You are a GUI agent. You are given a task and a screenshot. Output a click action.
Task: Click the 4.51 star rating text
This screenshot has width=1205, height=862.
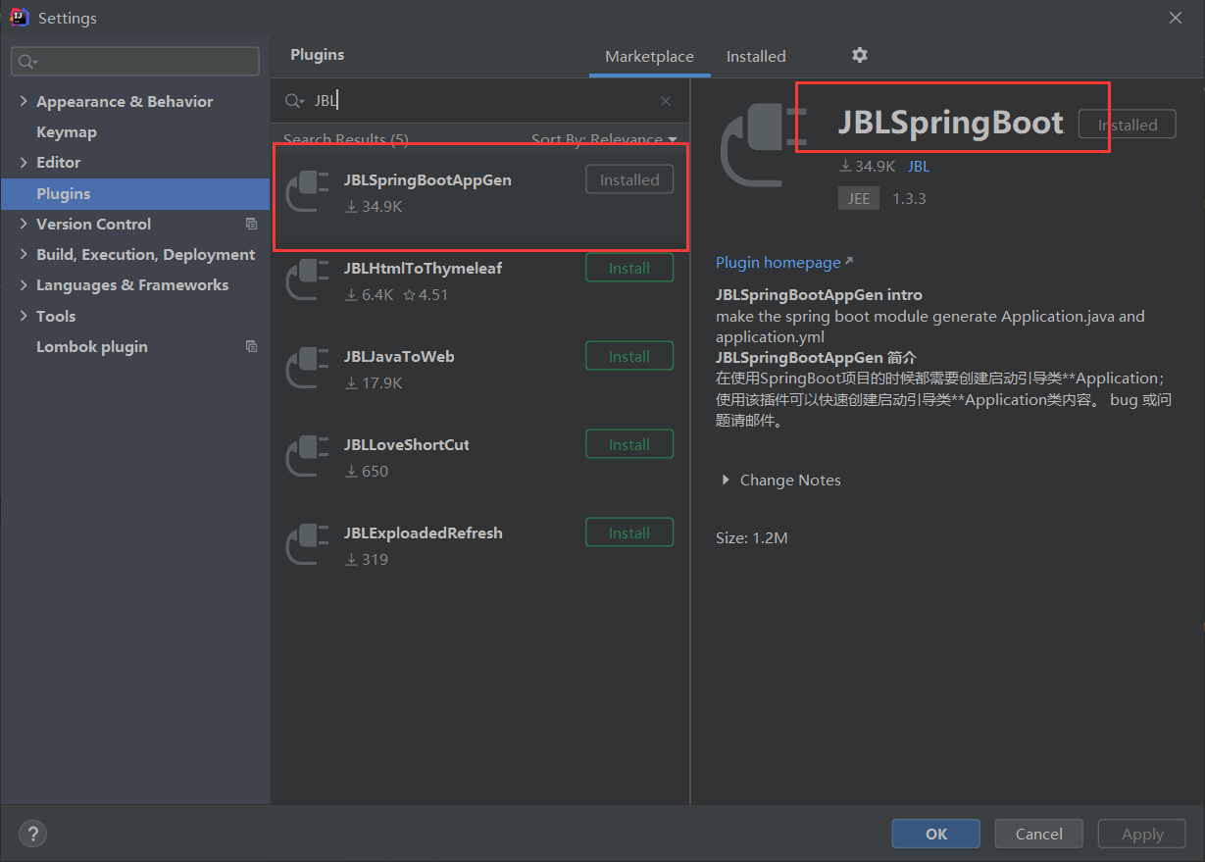point(426,294)
